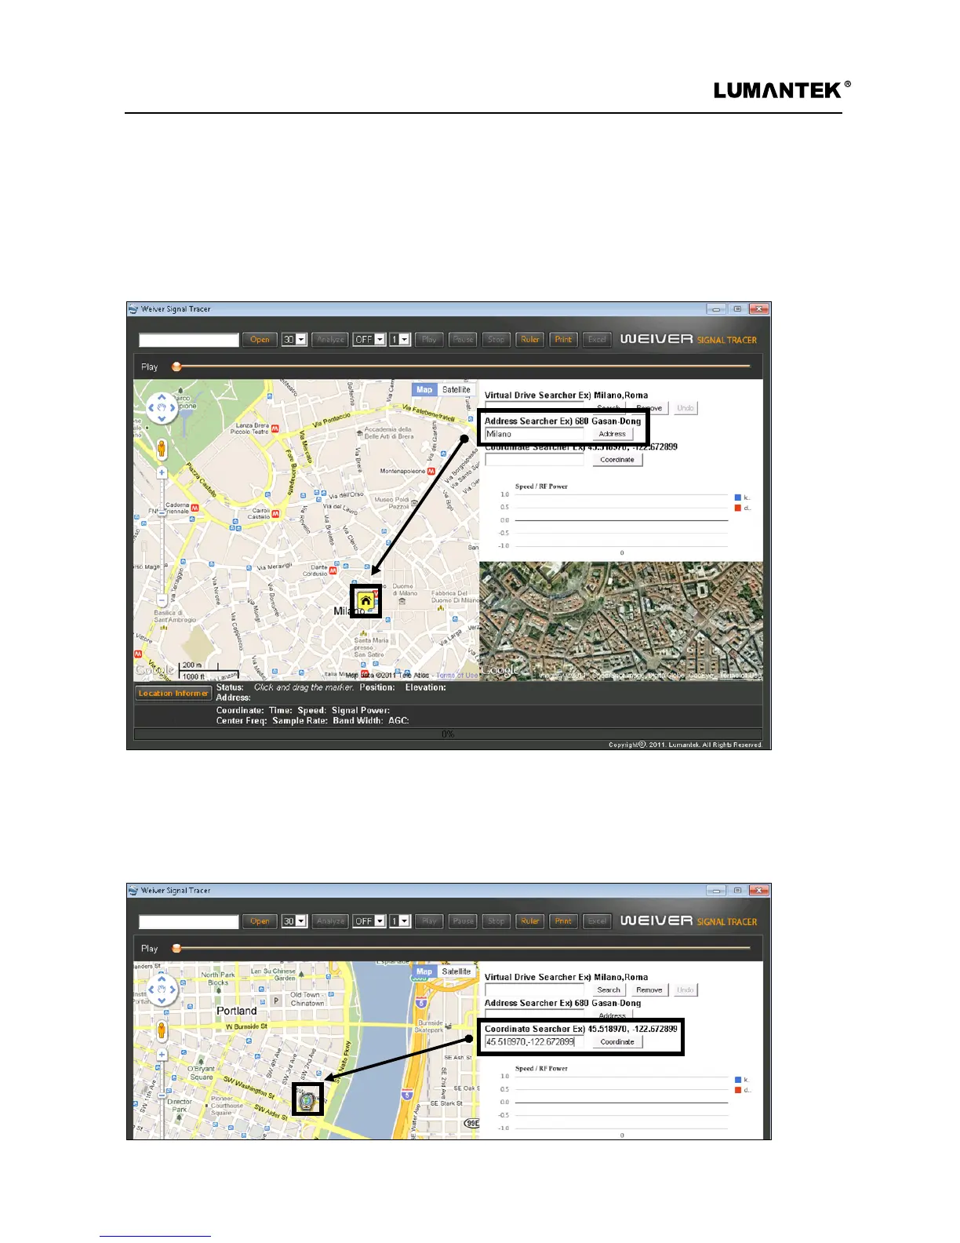The width and height of the screenshot is (960, 1243).
Task: Click the yellow home marker on Milano map
Action: click(x=365, y=601)
